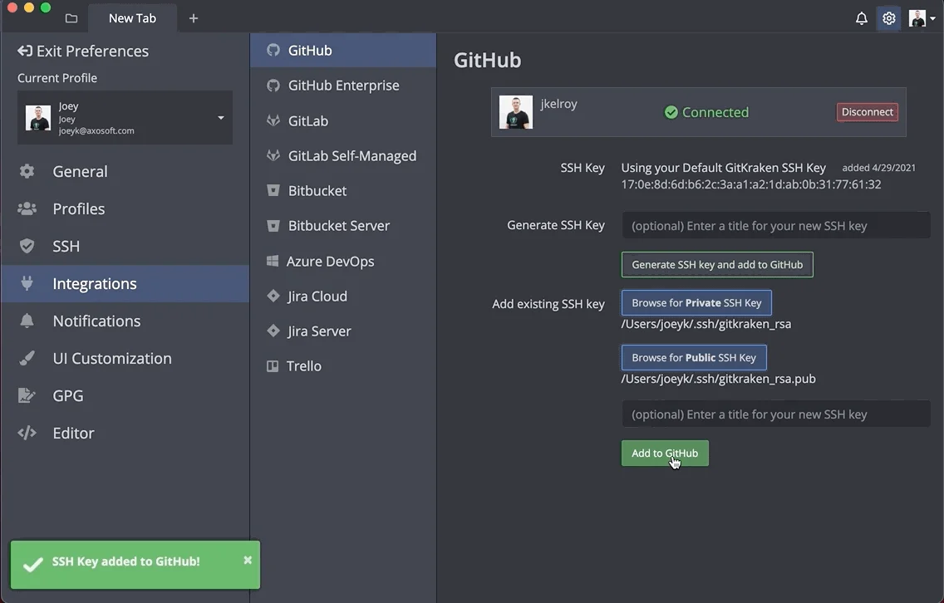Image resolution: width=944 pixels, height=603 pixels.
Task: Open the user avatar menu in top bar
Action: tap(922, 18)
